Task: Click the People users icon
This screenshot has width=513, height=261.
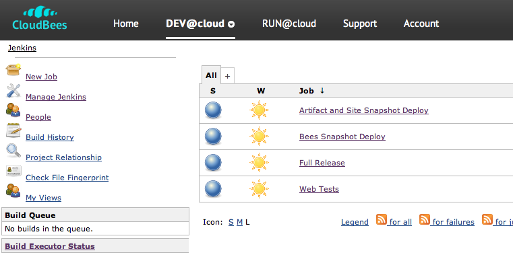Action: point(13,110)
